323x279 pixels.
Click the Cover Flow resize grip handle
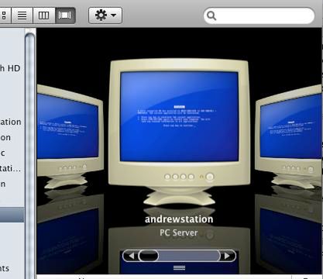point(179,268)
